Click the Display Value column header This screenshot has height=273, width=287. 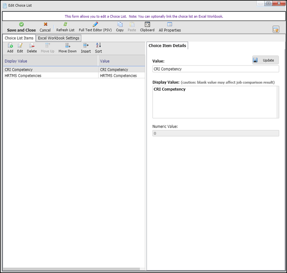(50, 61)
